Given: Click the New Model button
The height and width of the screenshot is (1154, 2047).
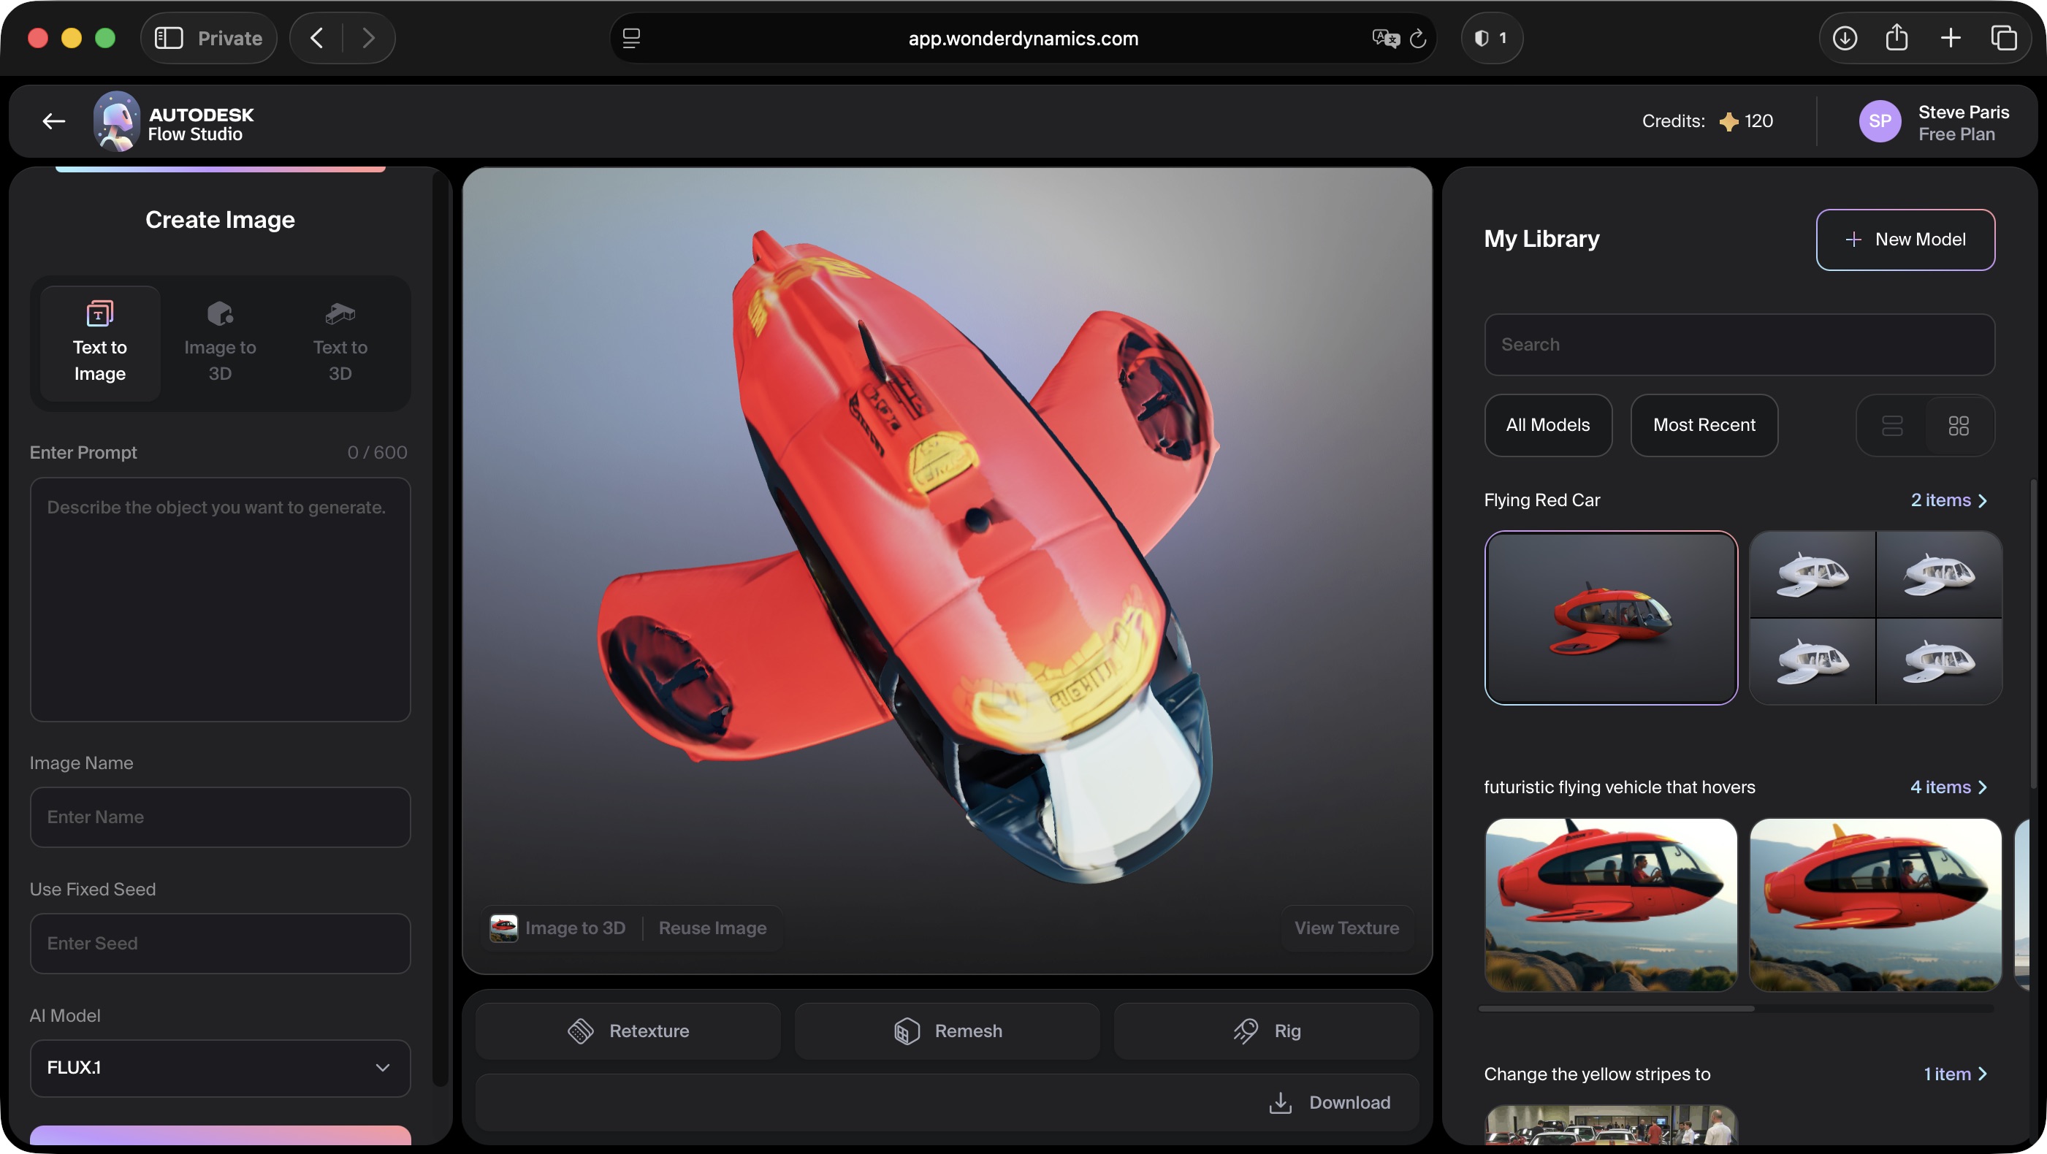Looking at the screenshot, I should coord(1905,239).
